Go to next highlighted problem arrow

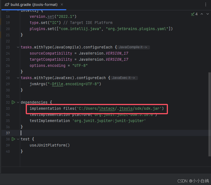208,14
